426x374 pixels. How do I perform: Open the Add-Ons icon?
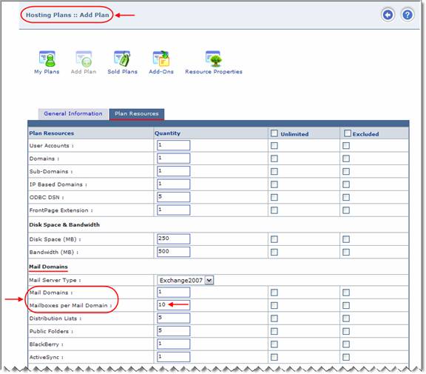161,59
